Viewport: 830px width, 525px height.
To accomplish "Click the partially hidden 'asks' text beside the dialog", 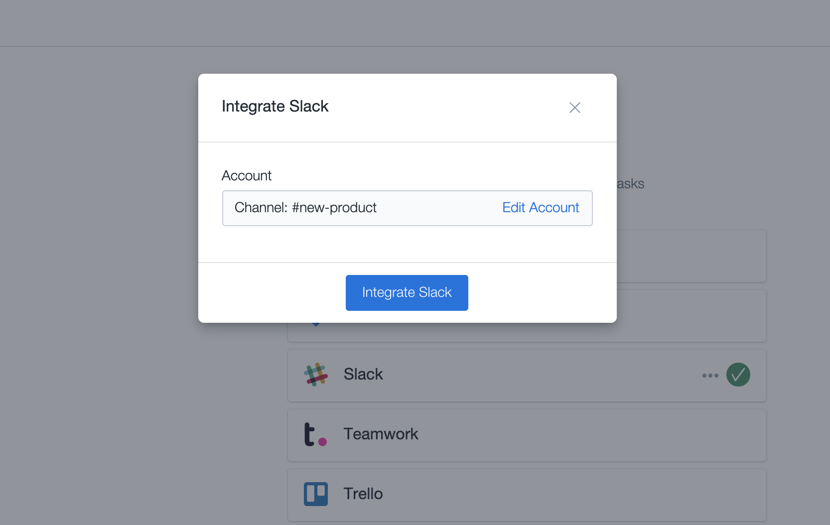I will pos(631,184).
